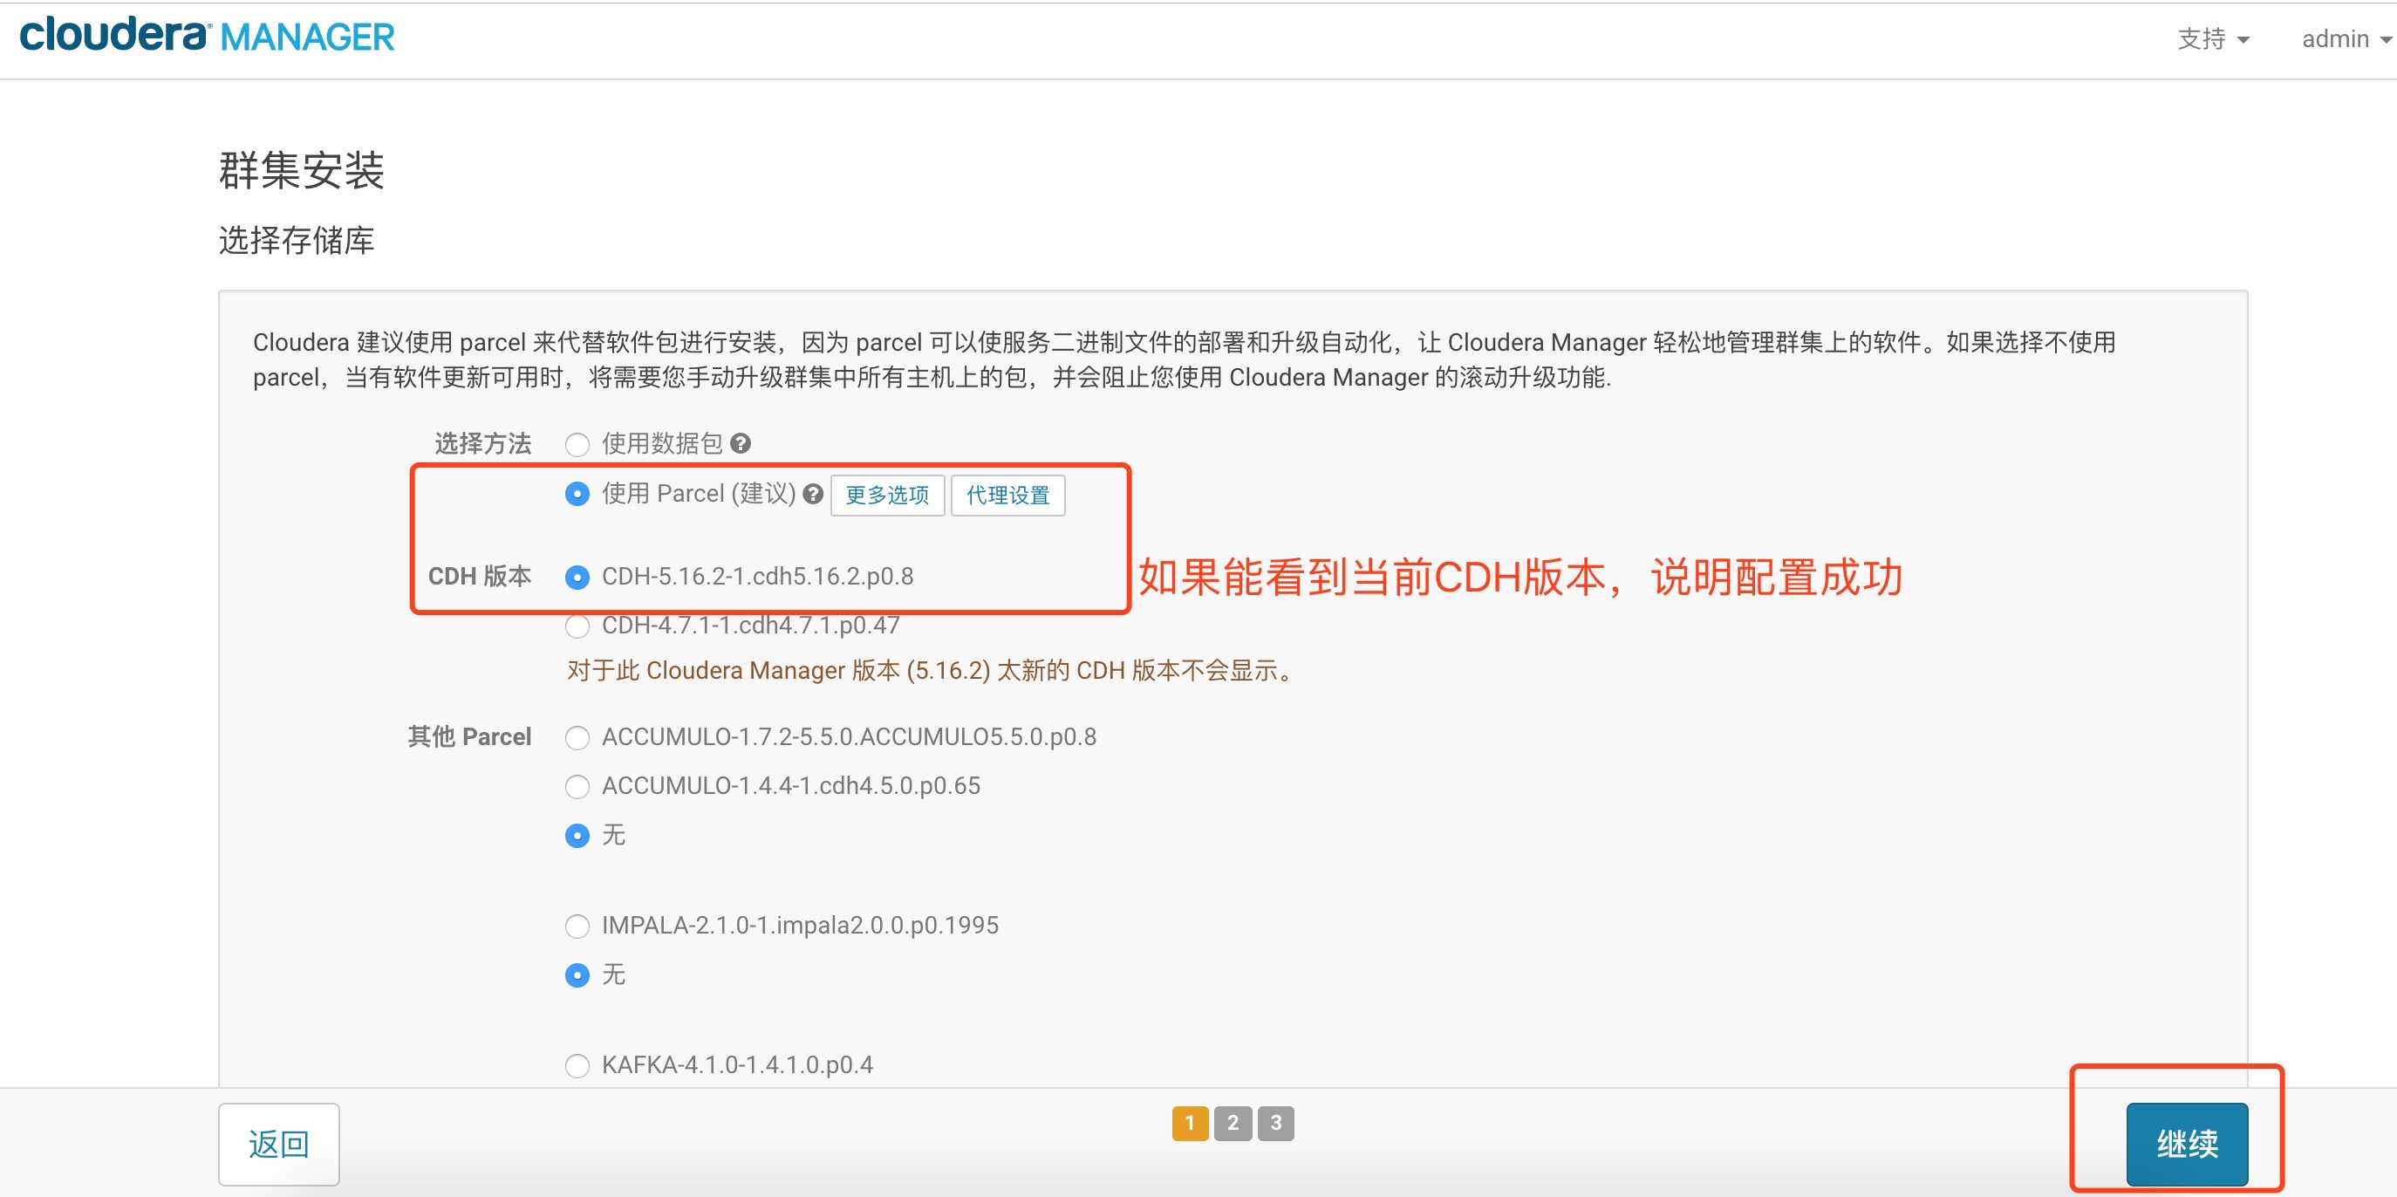
Task: Select ACCUMULO-1.4.4-1.cdh4.5.0.p0.65 parcel radio
Action: [577, 787]
